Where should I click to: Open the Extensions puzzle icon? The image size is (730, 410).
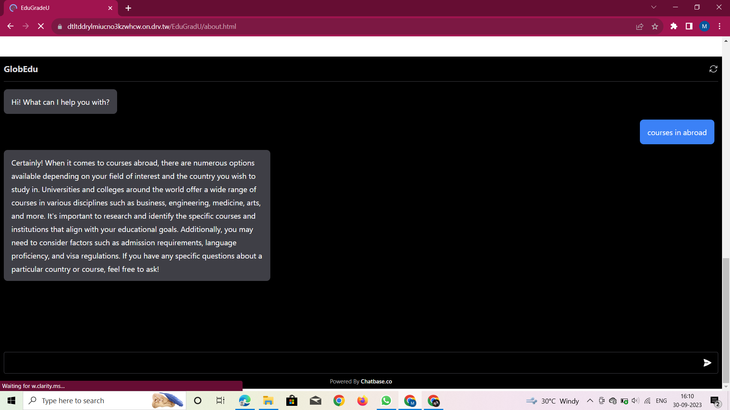click(x=674, y=27)
